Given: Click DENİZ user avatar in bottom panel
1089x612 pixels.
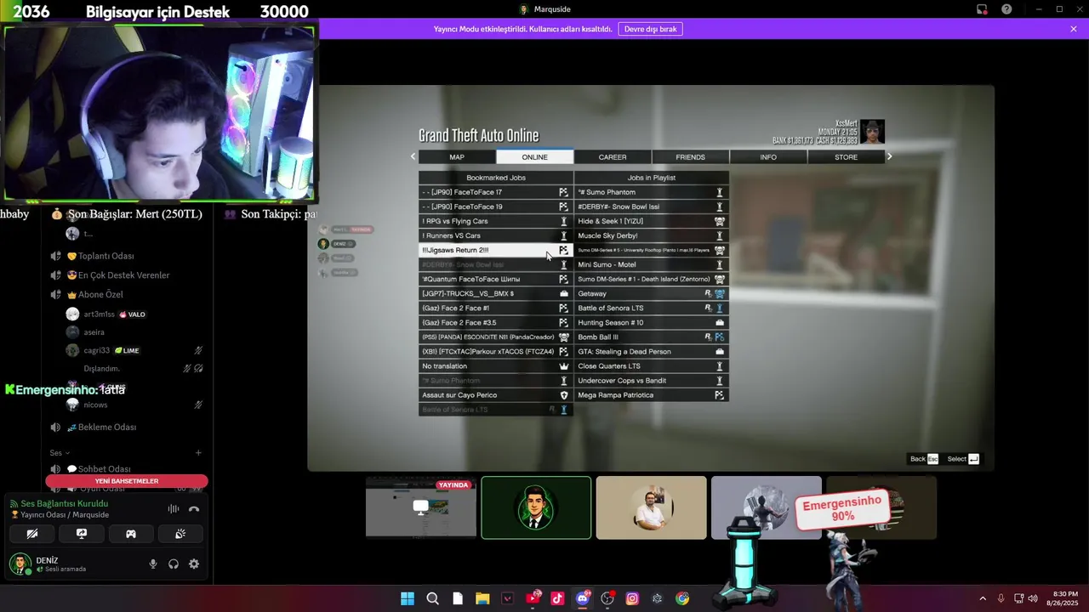Looking at the screenshot, I should point(20,564).
